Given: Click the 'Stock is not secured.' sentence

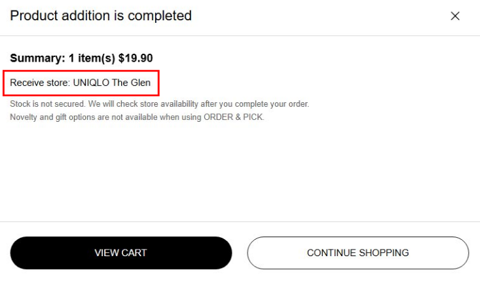Looking at the screenshot, I should [x=45, y=104].
